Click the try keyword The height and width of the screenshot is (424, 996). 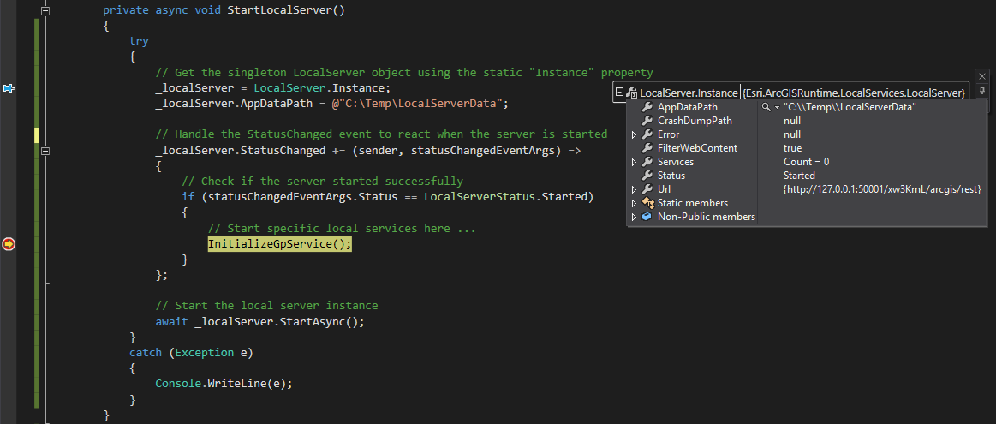[139, 41]
